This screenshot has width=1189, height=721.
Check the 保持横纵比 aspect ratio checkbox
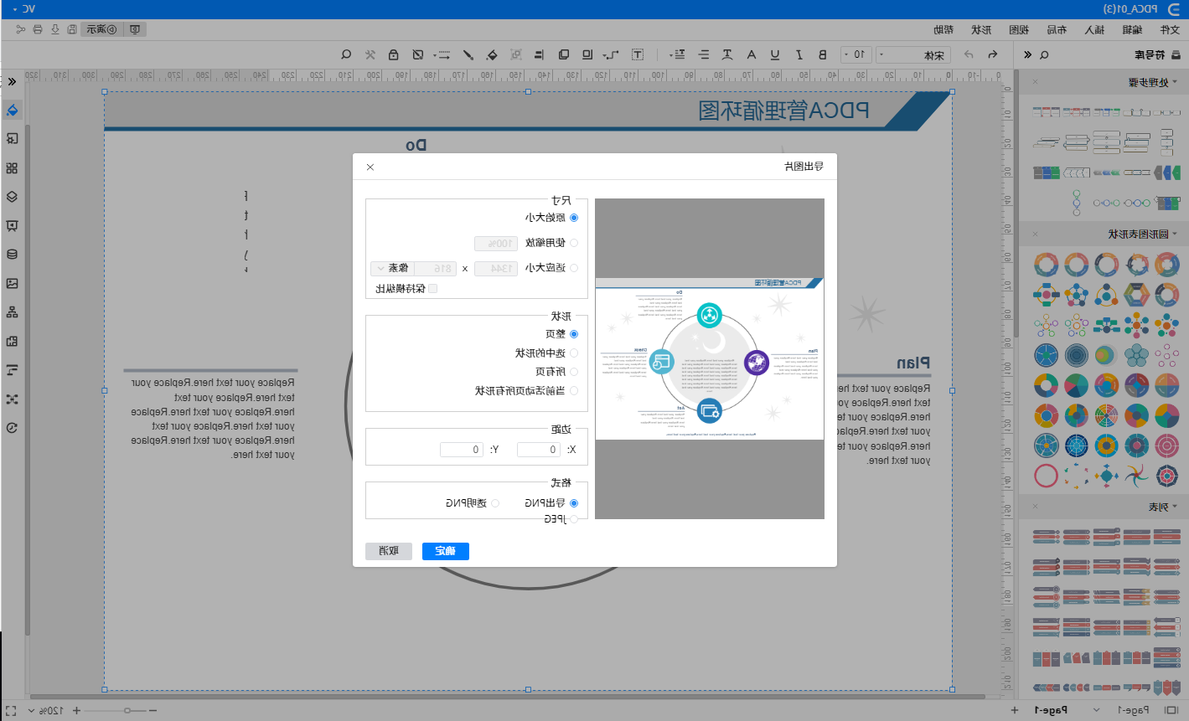[x=432, y=288]
